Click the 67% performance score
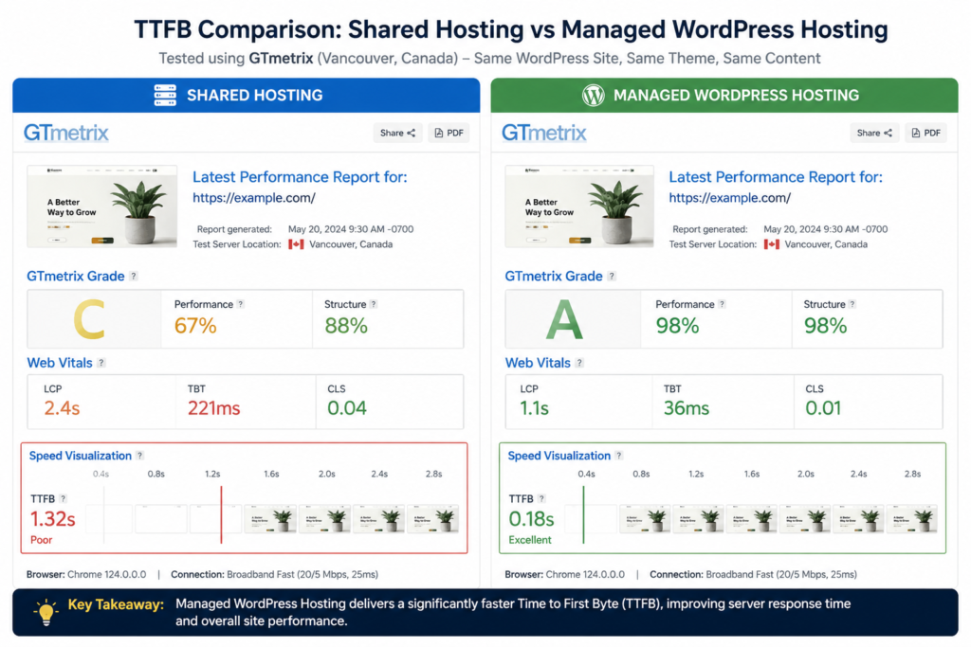971x647 pixels. click(x=195, y=325)
